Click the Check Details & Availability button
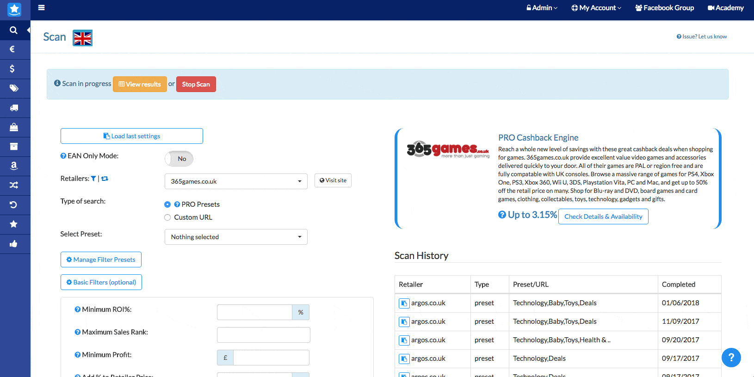This screenshot has width=754, height=377. click(603, 216)
